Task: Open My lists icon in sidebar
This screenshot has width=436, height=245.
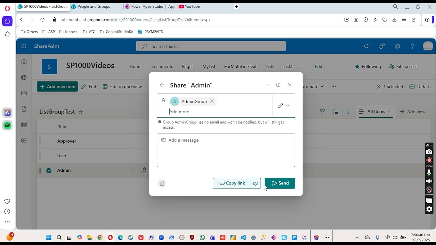Action: 24,125
